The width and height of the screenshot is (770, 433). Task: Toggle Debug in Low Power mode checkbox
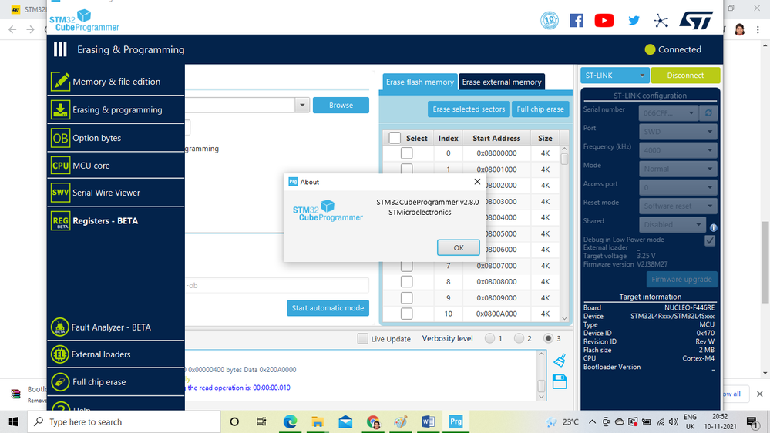[710, 240]
